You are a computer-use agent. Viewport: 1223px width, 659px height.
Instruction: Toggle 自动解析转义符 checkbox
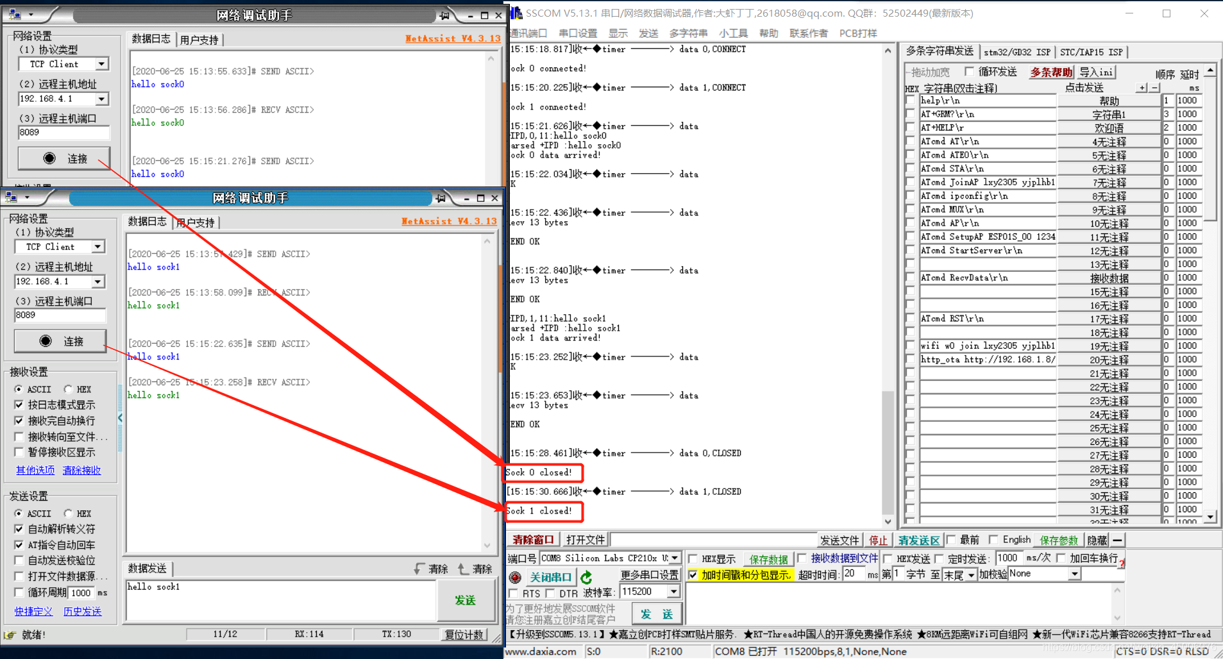pos(19,529)
